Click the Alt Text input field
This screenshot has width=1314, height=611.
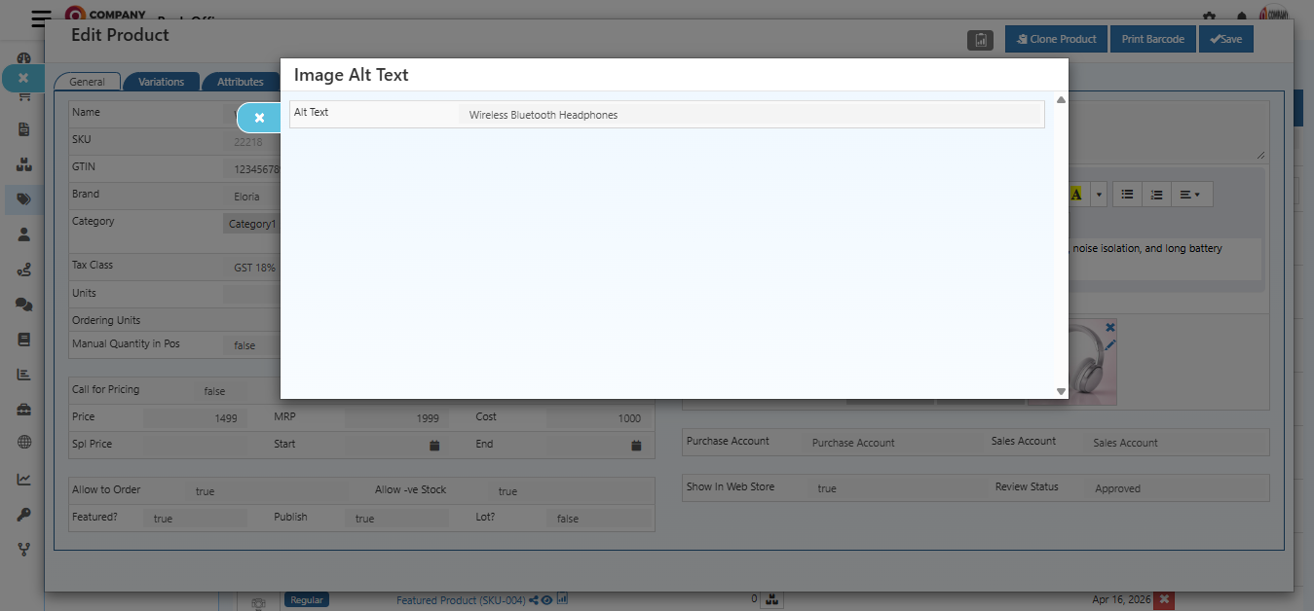750,114
